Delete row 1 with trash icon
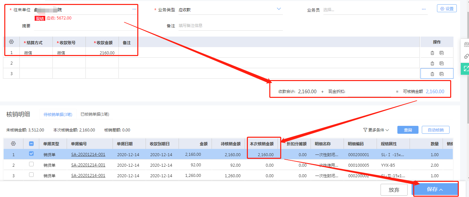This screenshot has width=469, height=197. [x=432, y=53]
